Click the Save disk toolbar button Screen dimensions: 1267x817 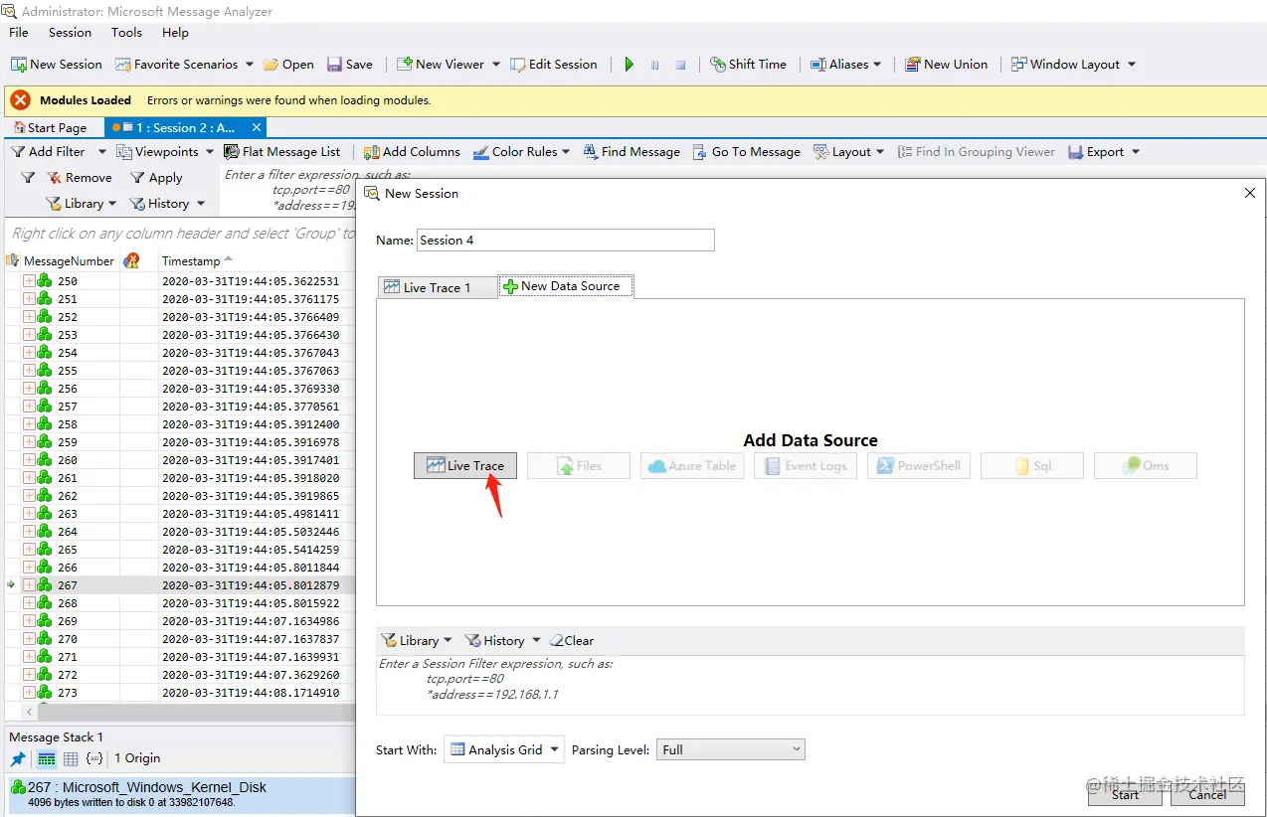coord(350,64)
